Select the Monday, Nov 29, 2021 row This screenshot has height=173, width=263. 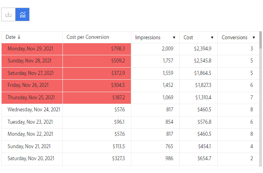[130, 49]
